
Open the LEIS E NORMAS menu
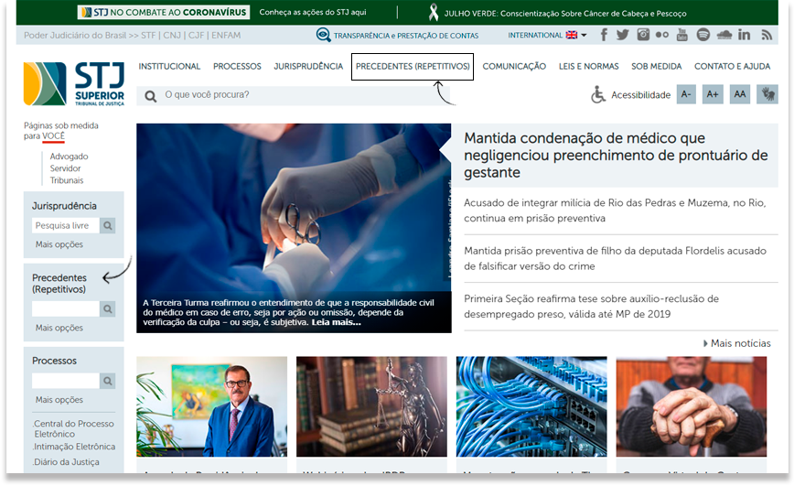pyautogui.click(x=588, y=67)
